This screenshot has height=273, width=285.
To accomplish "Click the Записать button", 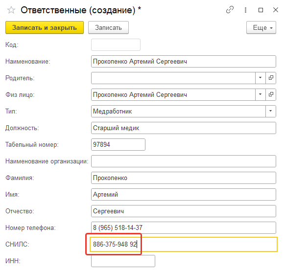I will coord(108,27).
